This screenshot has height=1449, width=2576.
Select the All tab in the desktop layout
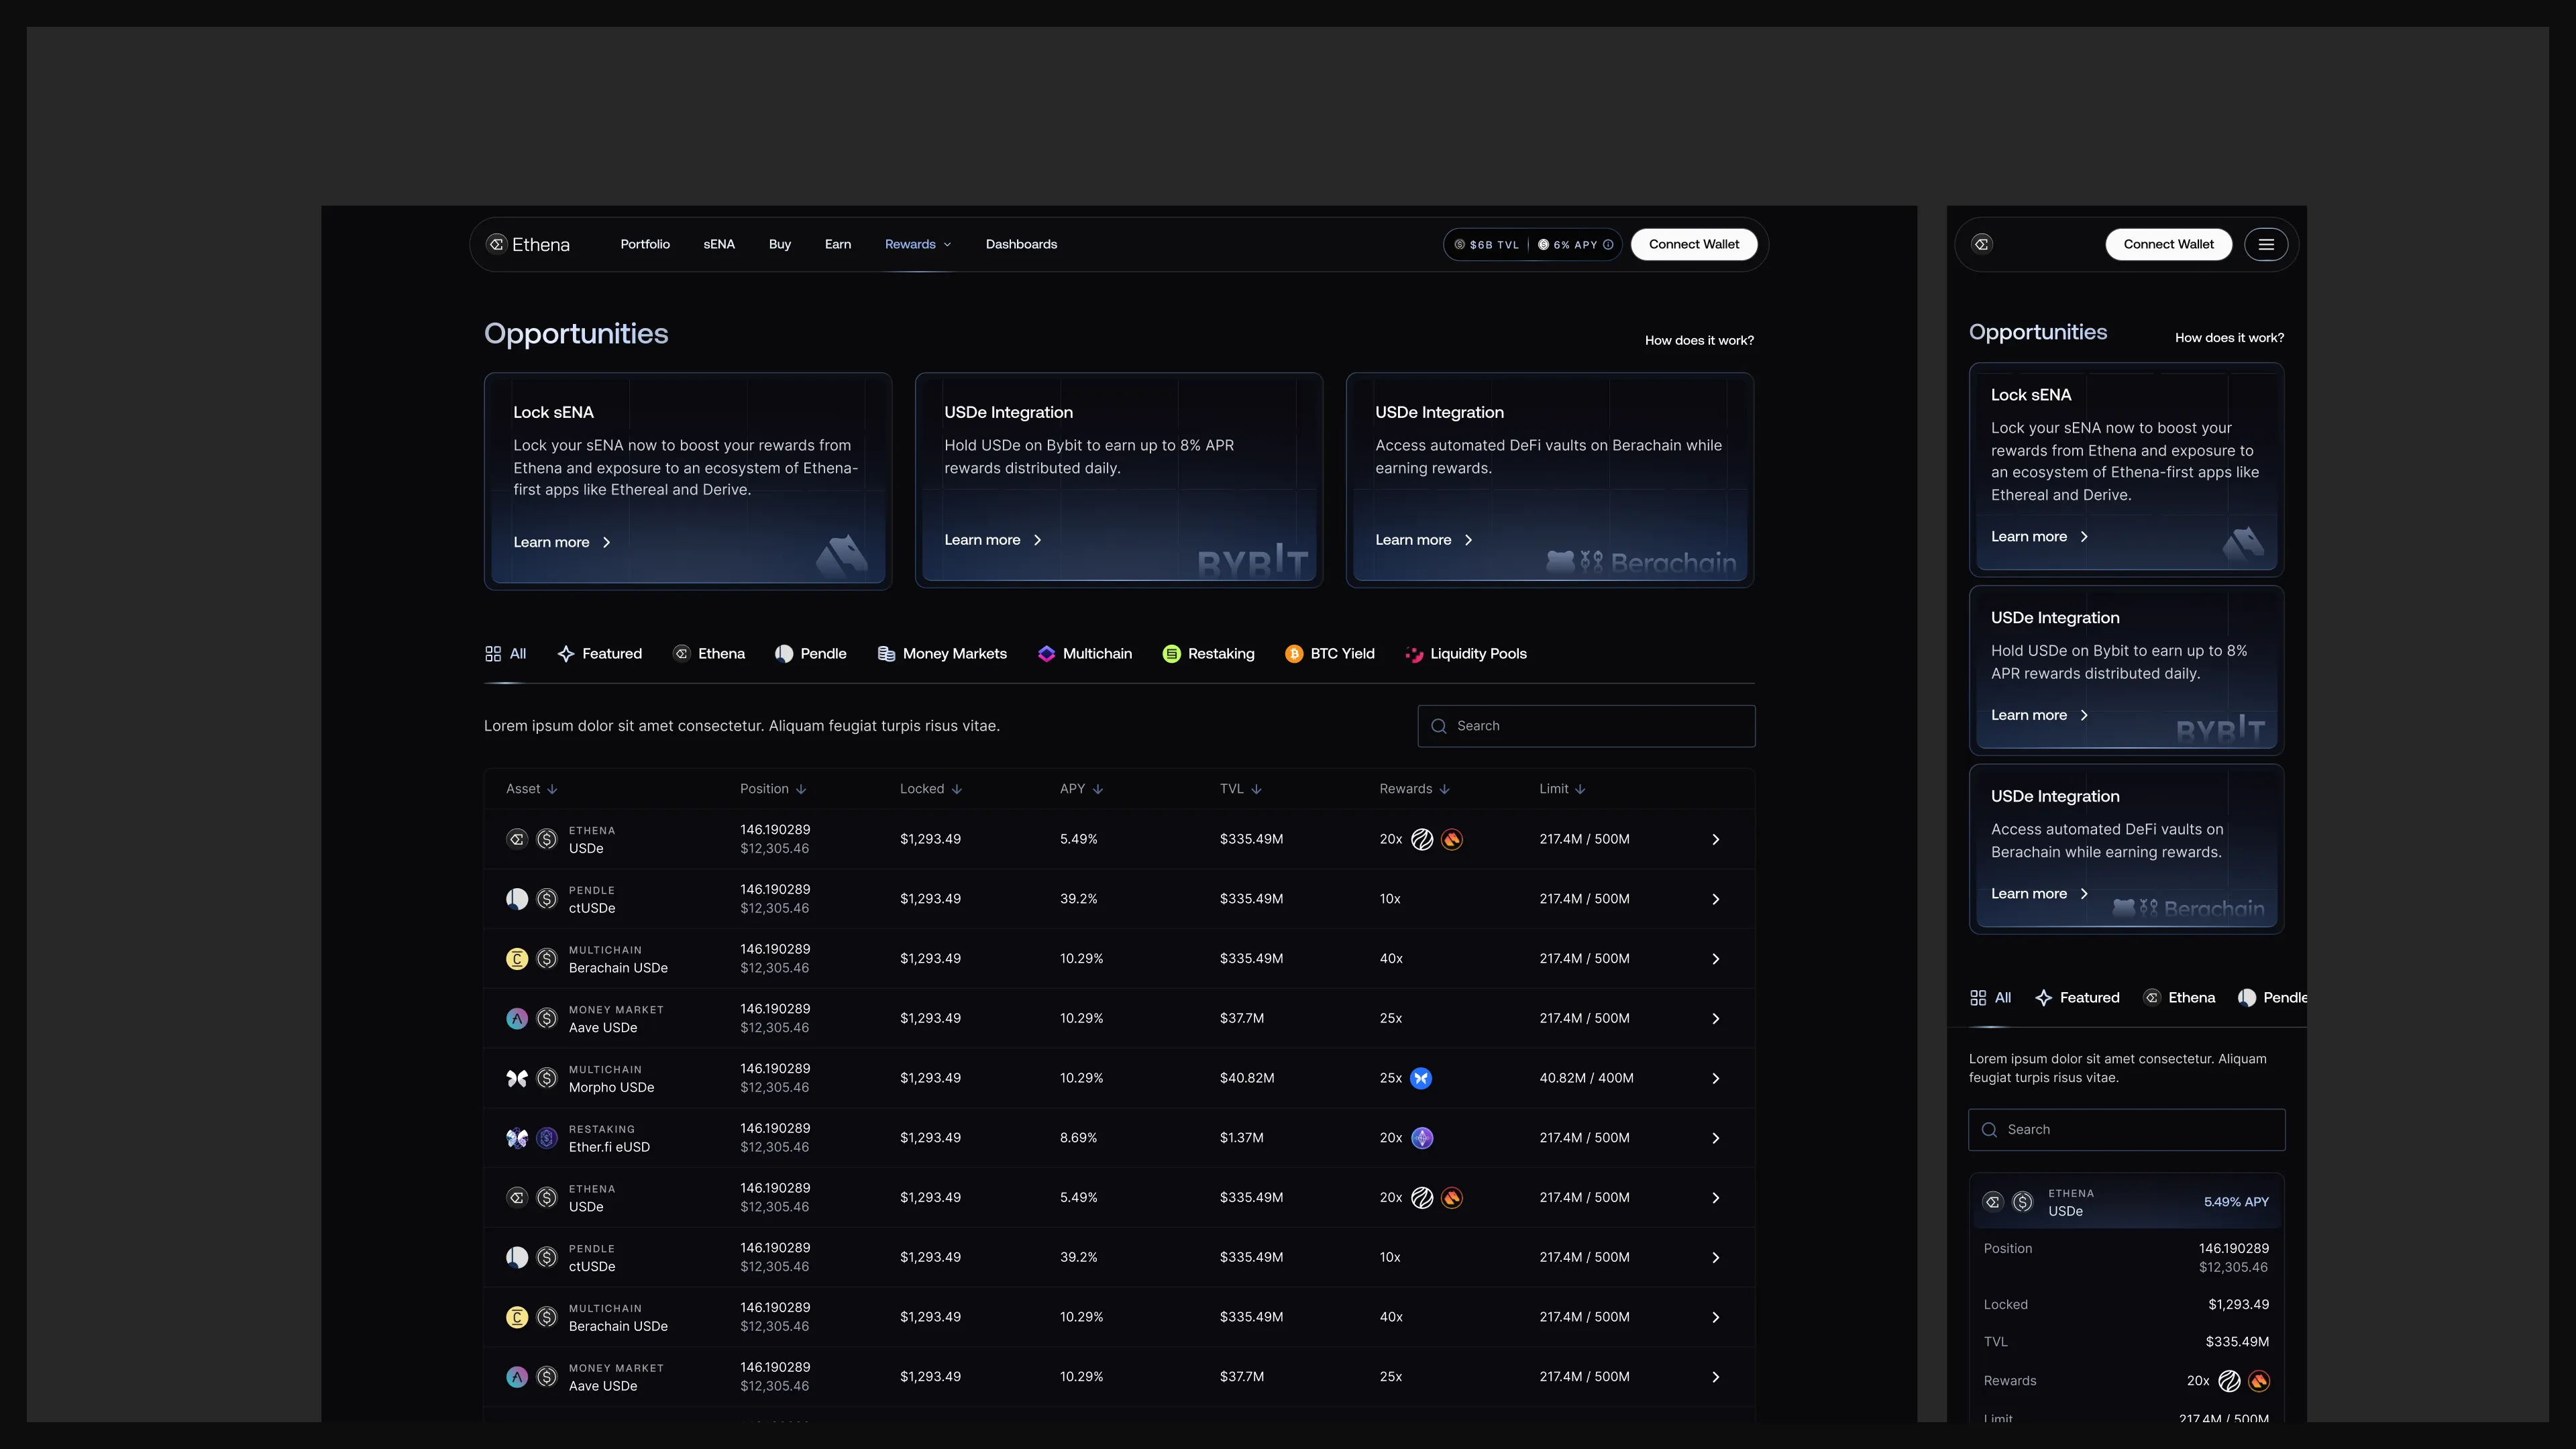coord(506,654)
